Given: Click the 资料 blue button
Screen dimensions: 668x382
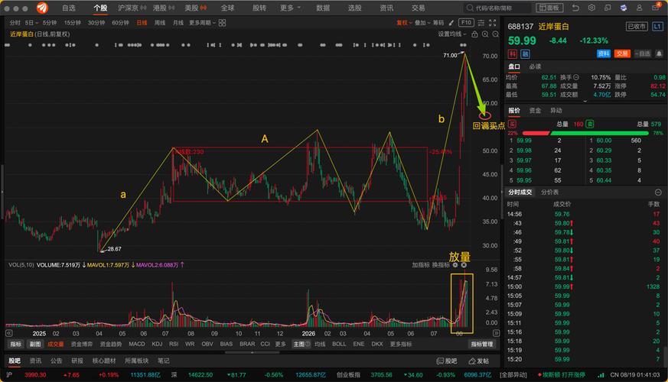Looking at the screenshot, I should pyautogui.click(x=604, y=53).
